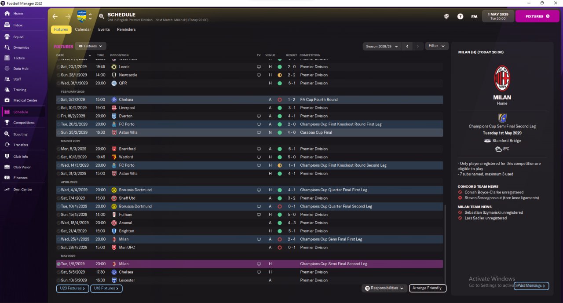Click the back navigation arrow

[x=55, y=16]
